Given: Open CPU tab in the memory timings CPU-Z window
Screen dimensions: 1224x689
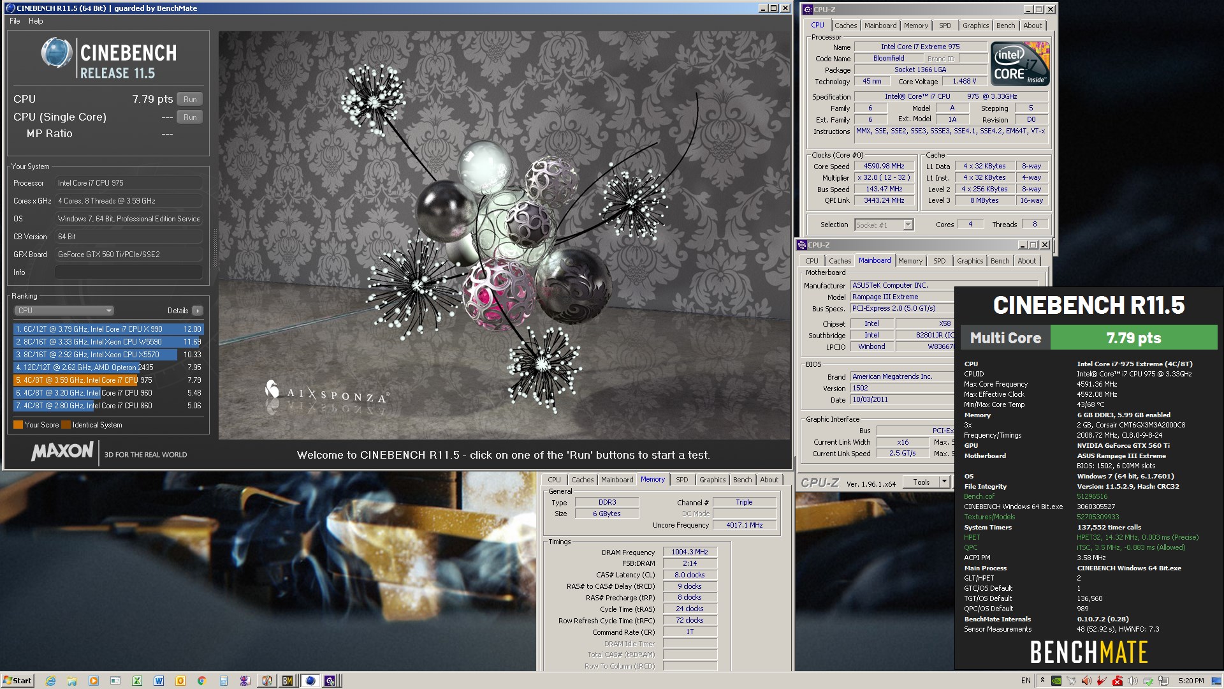Looking at the screenshot, I should 554,480.
